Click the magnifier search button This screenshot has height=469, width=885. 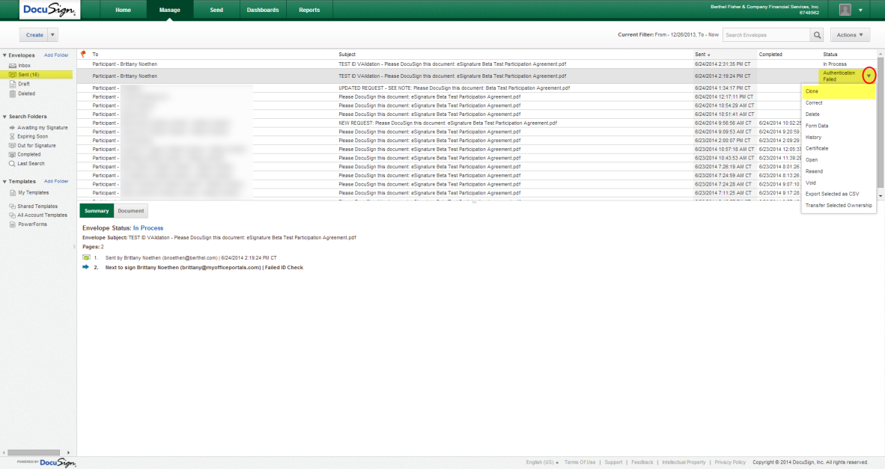817,35
